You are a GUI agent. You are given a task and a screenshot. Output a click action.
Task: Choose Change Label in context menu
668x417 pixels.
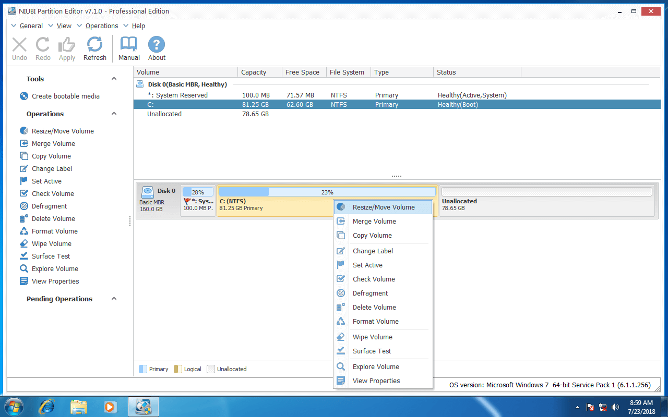coord(383,251)
